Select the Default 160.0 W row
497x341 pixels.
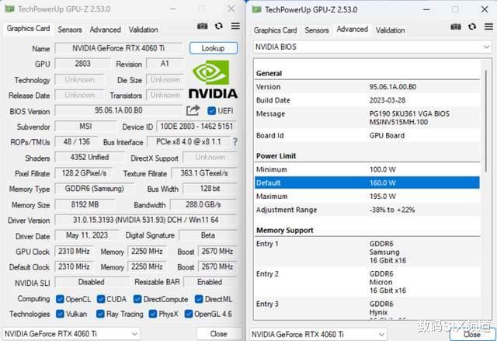coord(367,183)
